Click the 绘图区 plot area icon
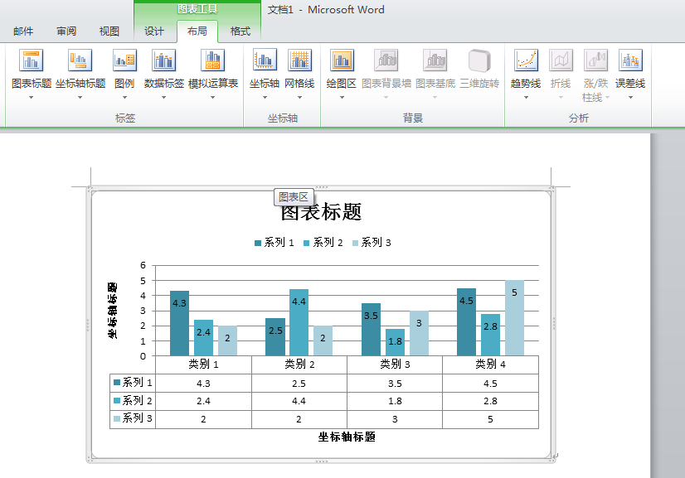 (342, 60)
